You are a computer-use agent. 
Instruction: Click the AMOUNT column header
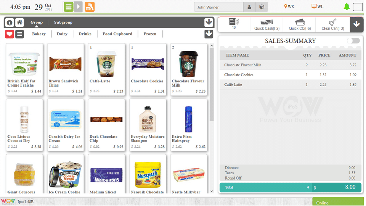point(347,55)
